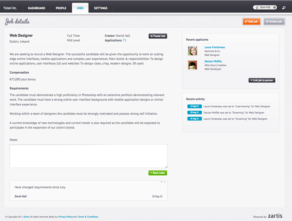Open the 71 applications link
The height and width of the screenshot is (221, 292).
pyautogui.click(x=124, y=40)
